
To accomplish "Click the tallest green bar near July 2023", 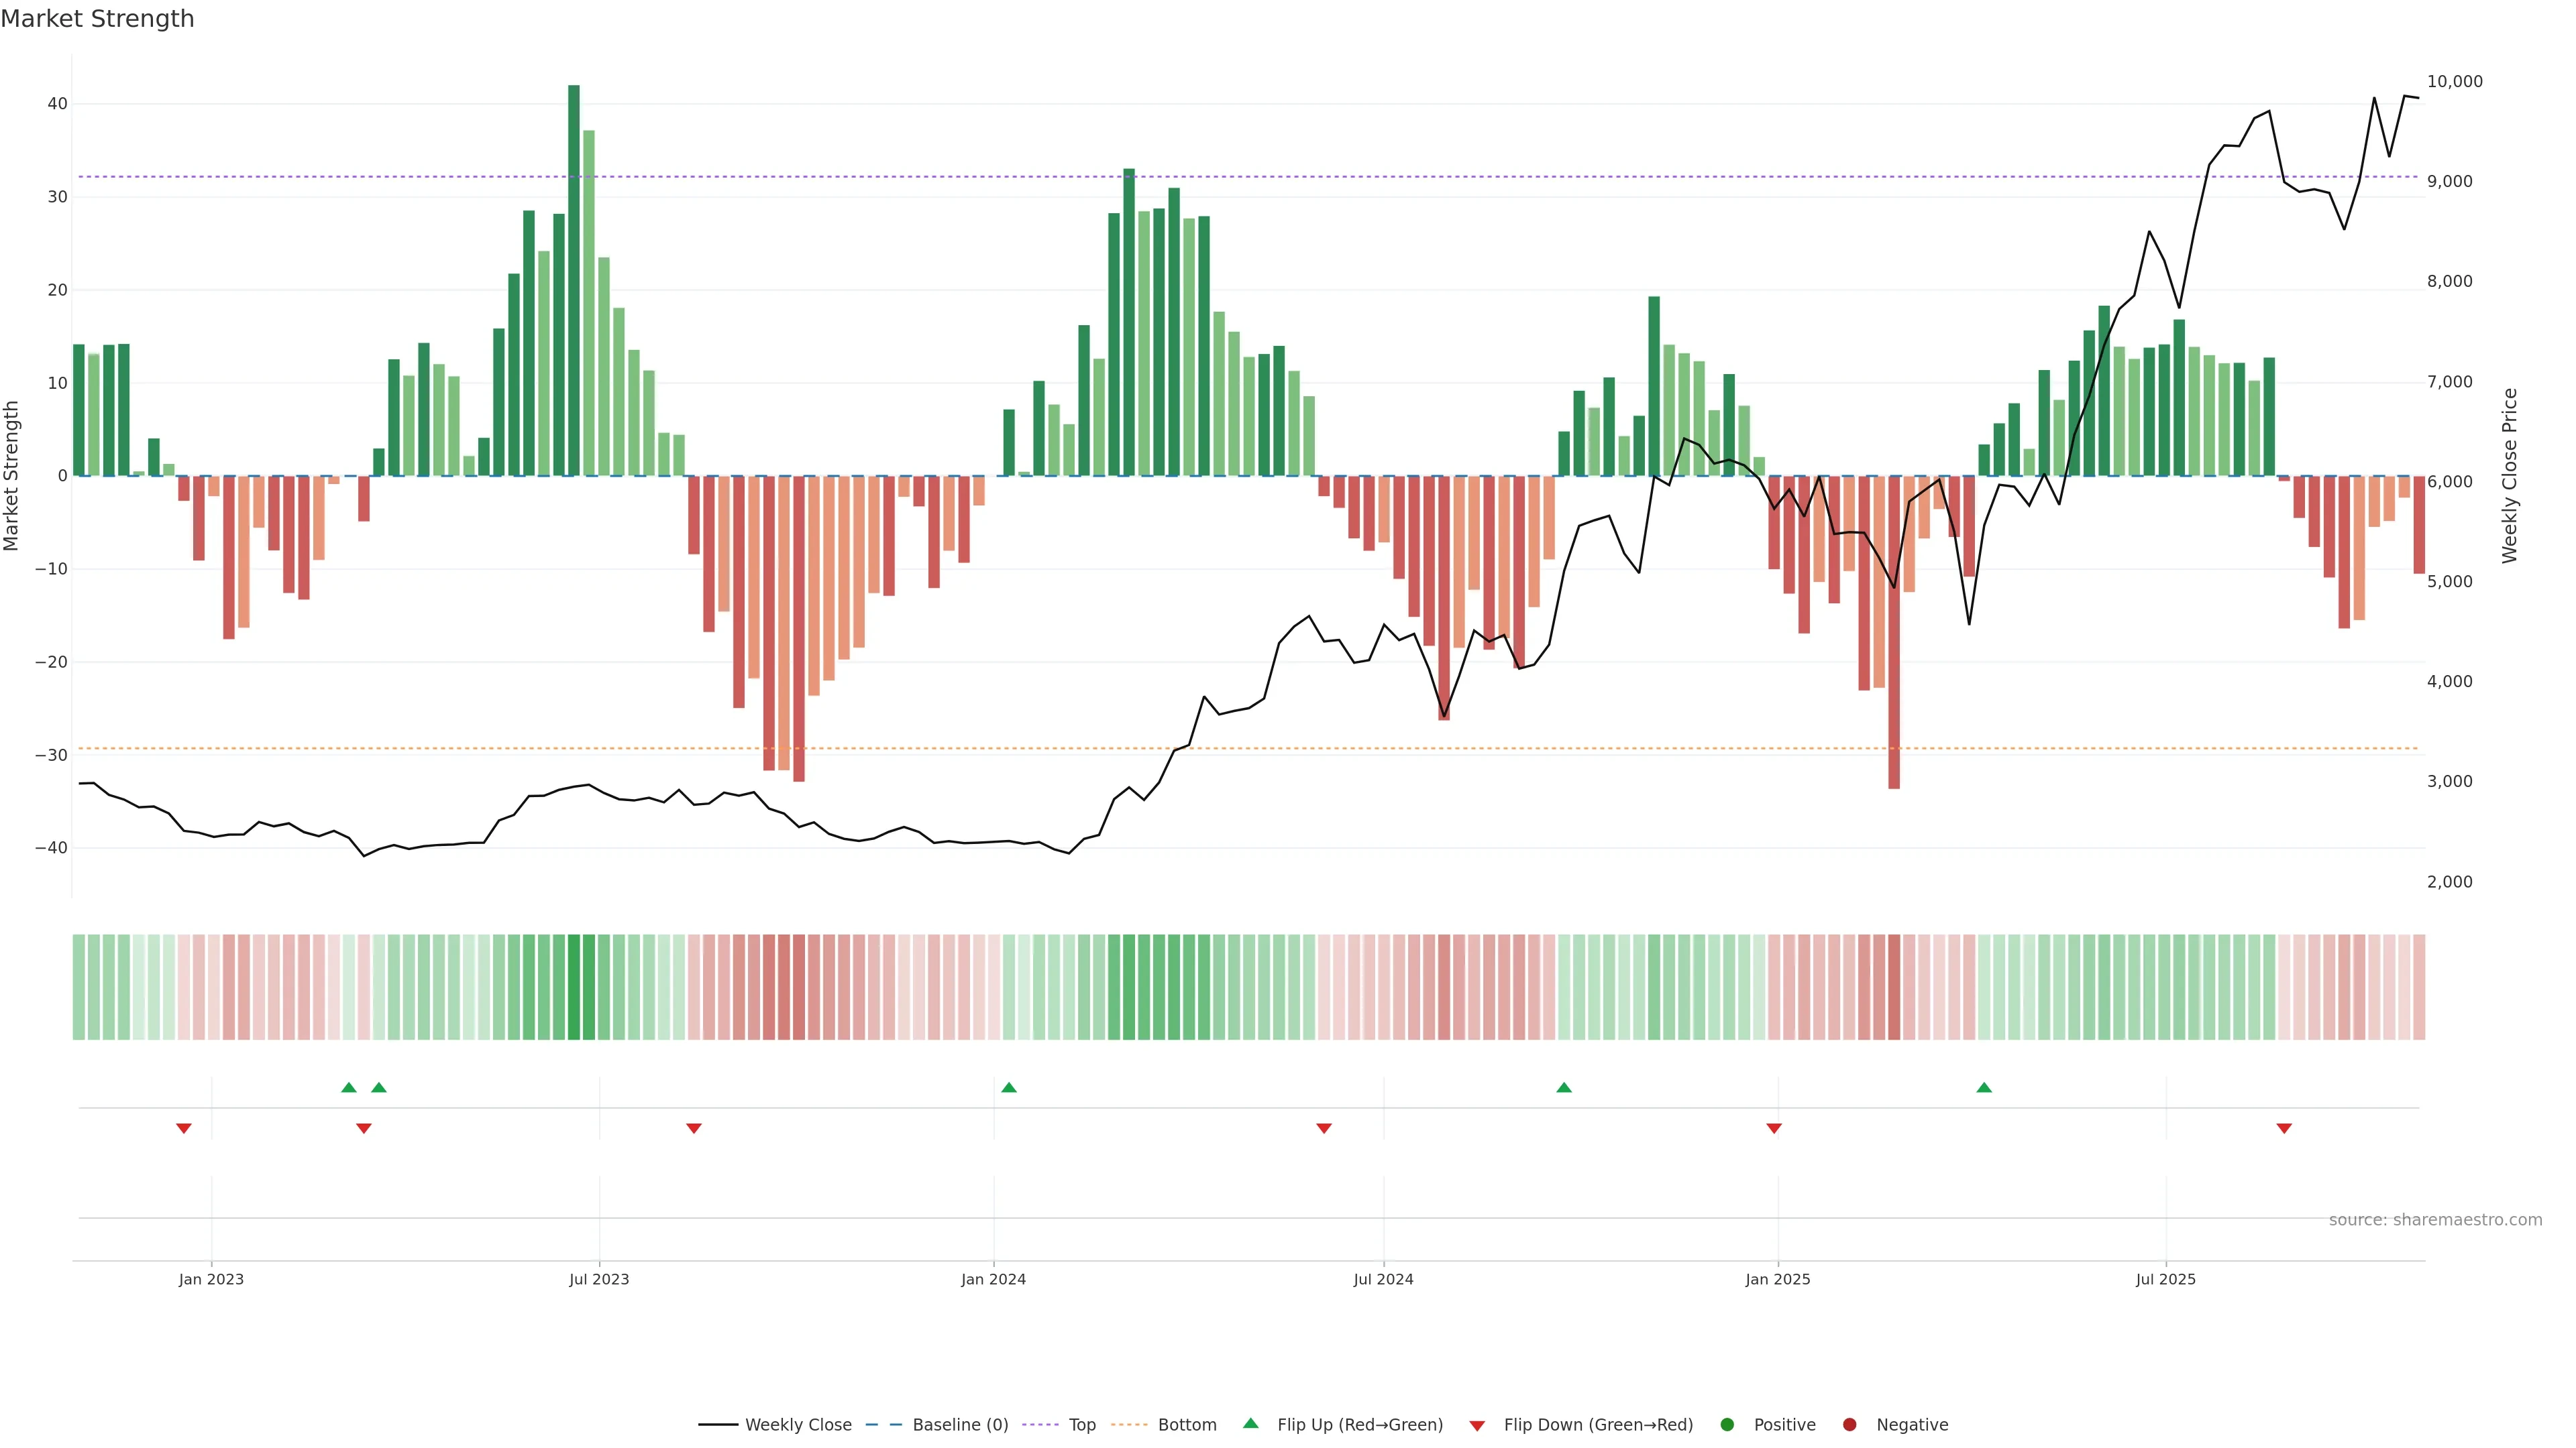I will point(574,280).
